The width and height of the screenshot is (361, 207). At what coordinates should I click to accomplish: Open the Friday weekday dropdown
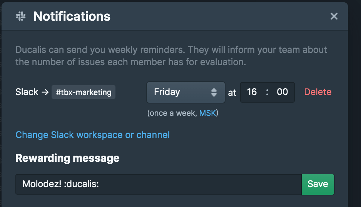[181, 92]
